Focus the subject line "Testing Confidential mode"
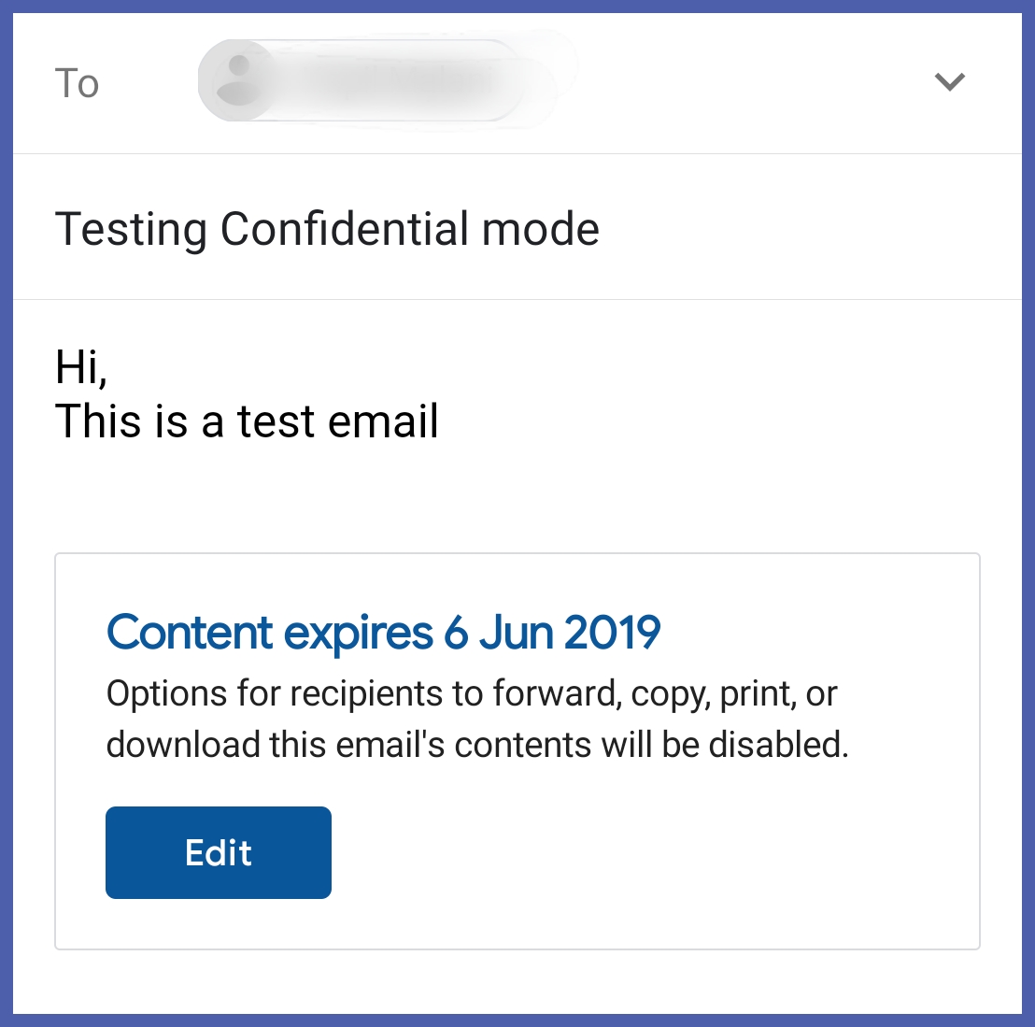 coord(327,229)
